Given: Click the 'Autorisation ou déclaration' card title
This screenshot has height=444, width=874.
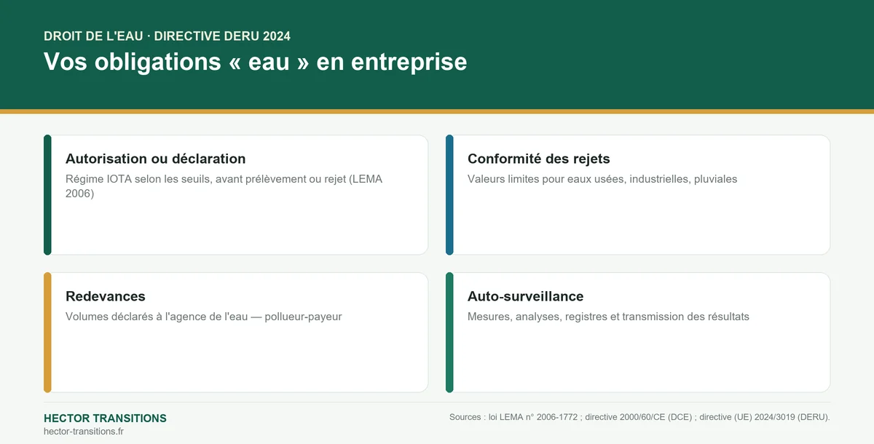Looking at the screenshot, I should tap(155, 159).
